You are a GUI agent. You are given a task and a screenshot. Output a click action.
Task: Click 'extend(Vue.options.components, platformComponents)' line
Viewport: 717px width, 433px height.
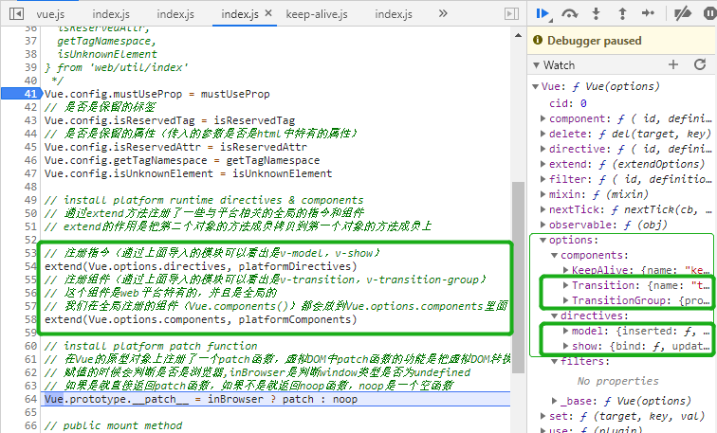tap(200, 319)
